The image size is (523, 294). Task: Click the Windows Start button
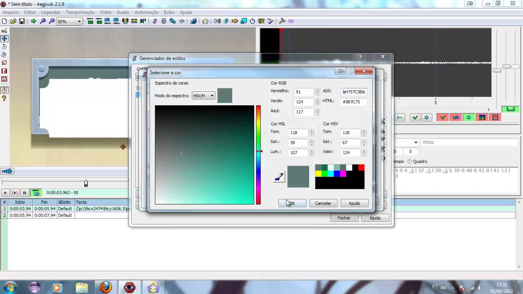(10, 287)
